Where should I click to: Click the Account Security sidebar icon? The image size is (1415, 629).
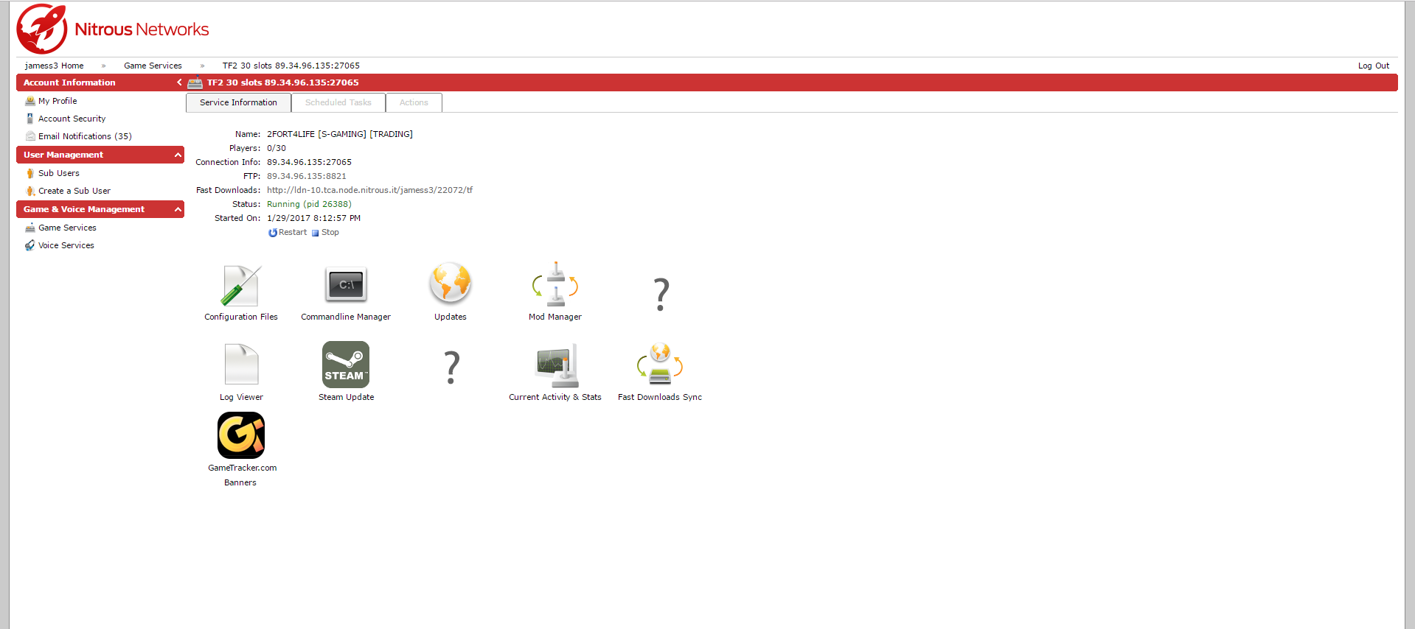(30, 119)
